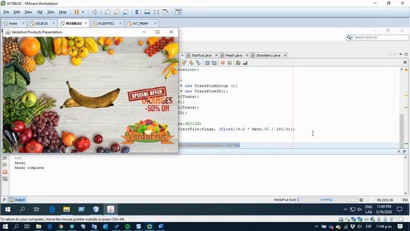Click the VerduFrut logo in presentation window

[147, 132]
